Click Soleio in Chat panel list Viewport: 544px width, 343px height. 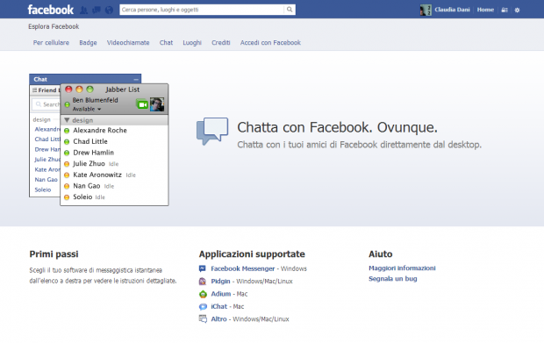click(x=43, y=190)
